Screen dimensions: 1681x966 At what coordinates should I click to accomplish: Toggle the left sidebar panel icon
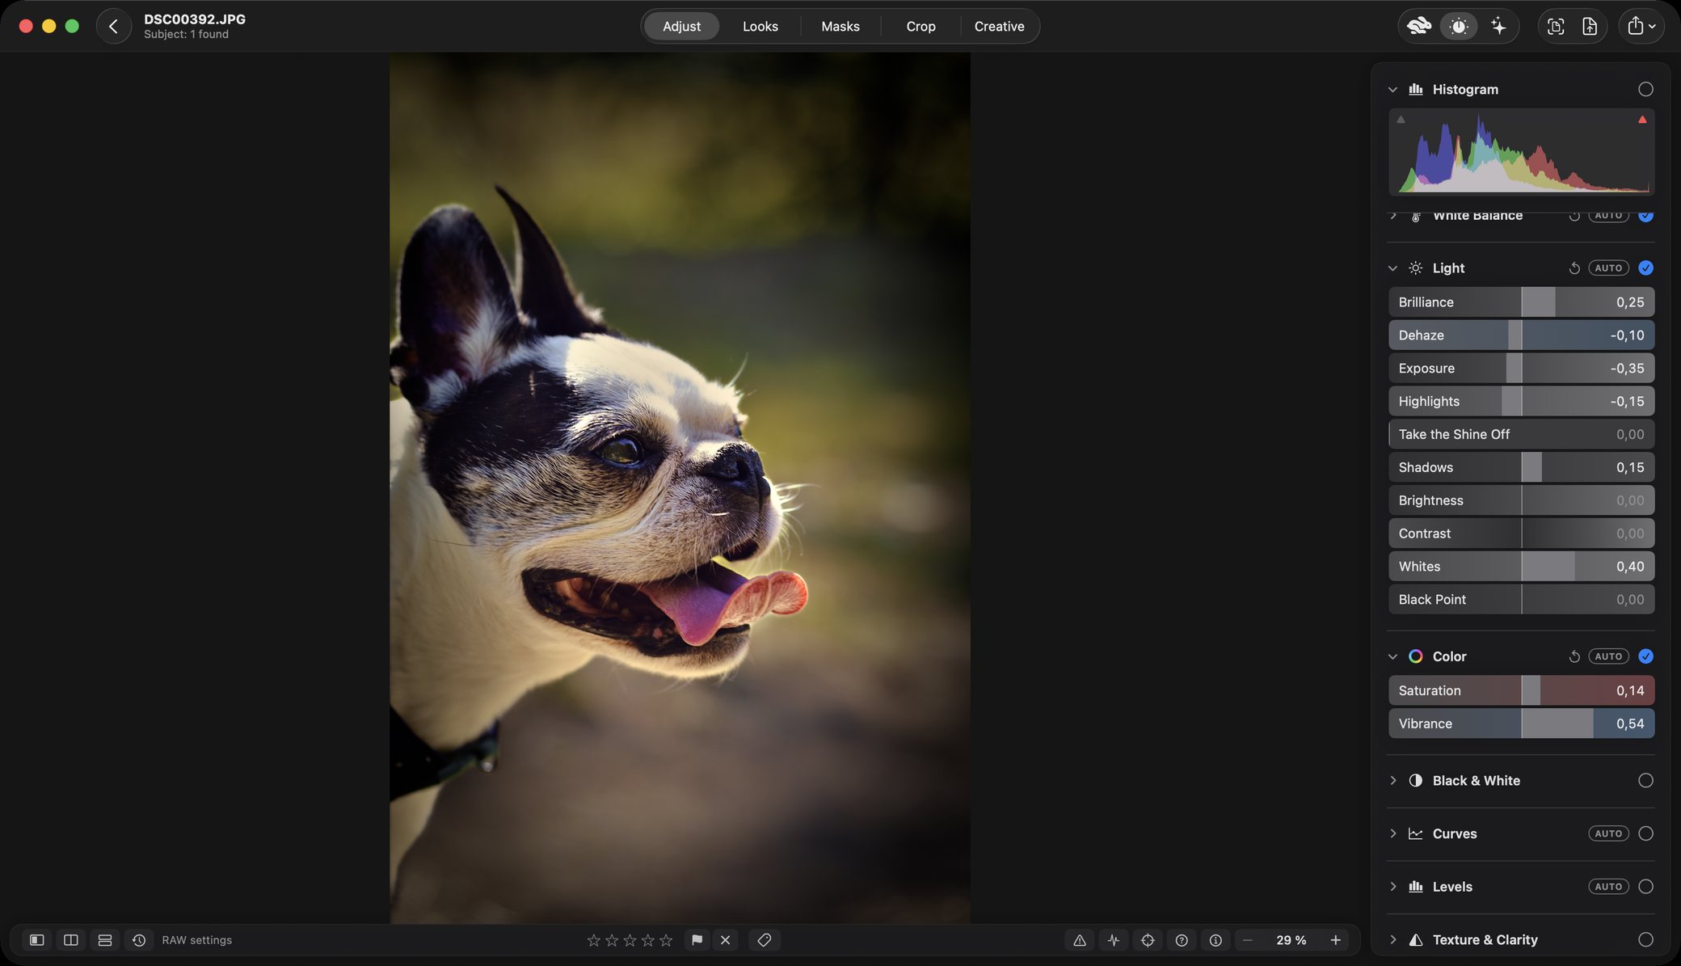coord(36,940)
